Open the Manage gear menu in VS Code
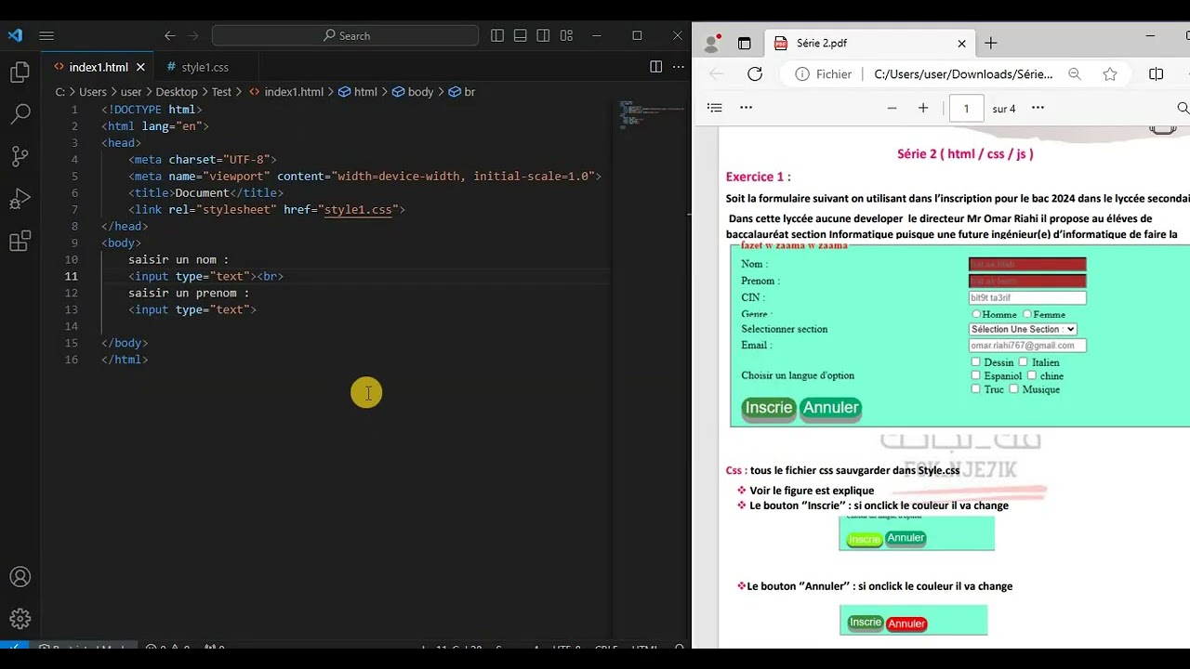Image resolution: width=1190 pixels, height=669 pixels. (20, 618)
